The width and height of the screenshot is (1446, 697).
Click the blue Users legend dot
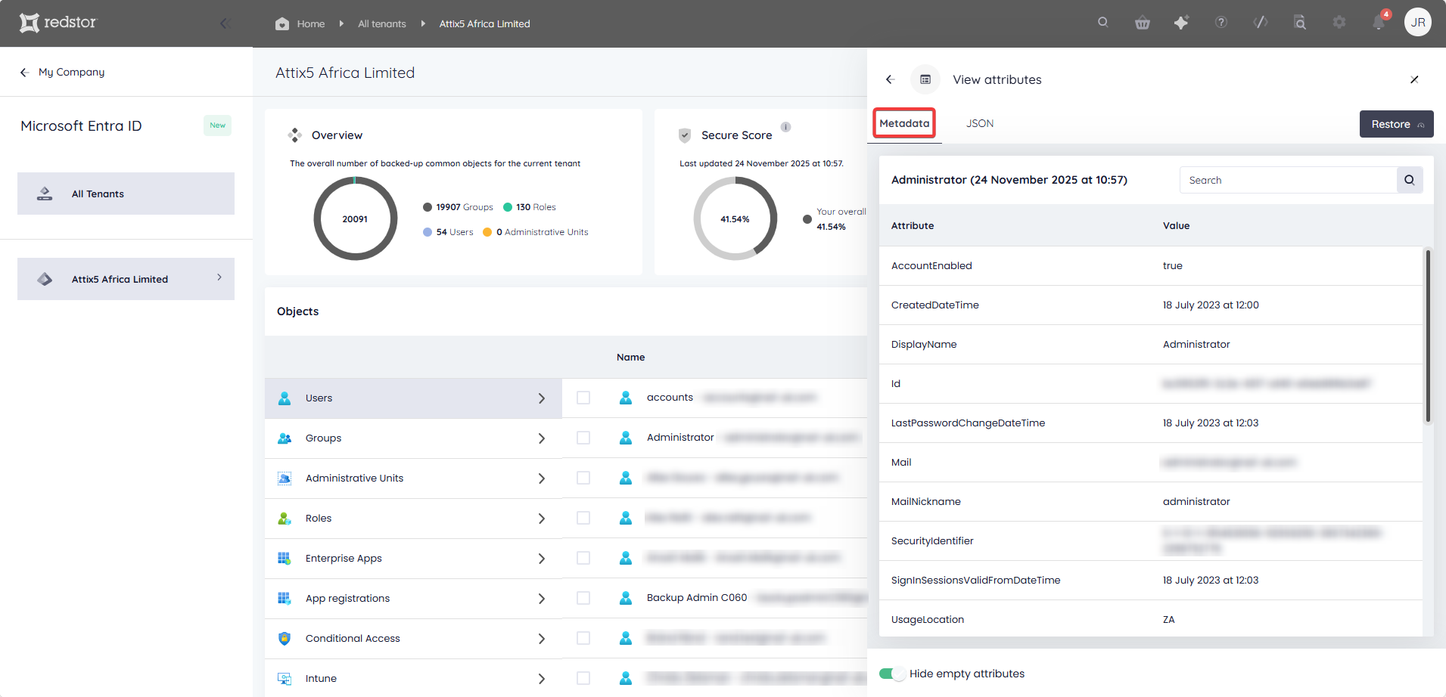(x=428, y=232)
